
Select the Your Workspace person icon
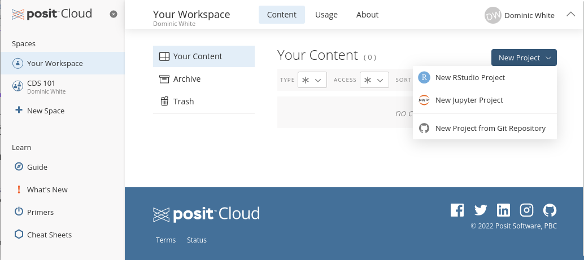[x=18, y=63]
